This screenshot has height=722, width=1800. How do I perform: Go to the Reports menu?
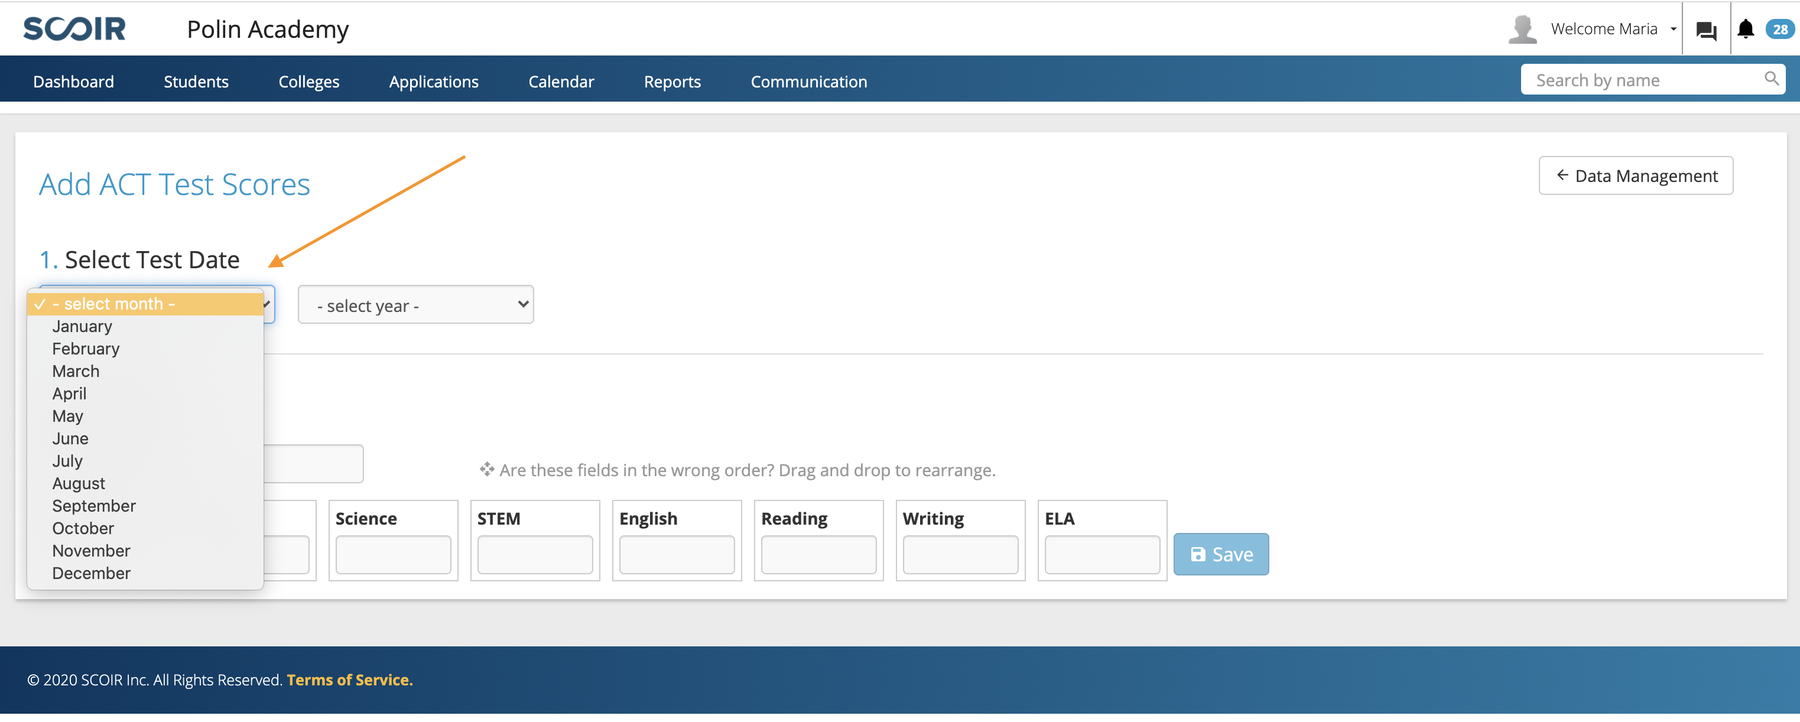pyautogui.click(x=671, y=82)
